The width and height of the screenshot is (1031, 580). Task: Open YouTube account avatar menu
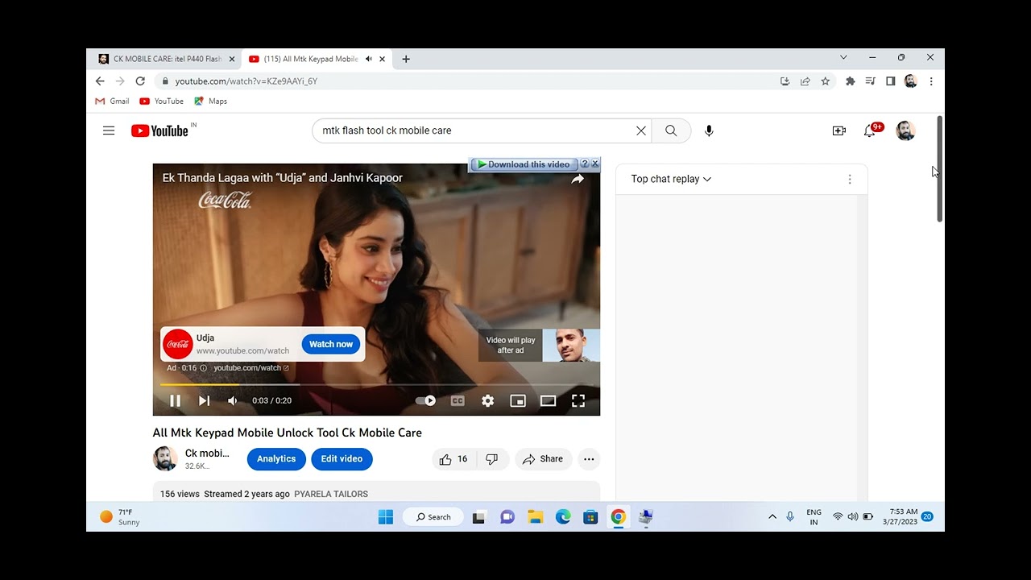(905, 130)
